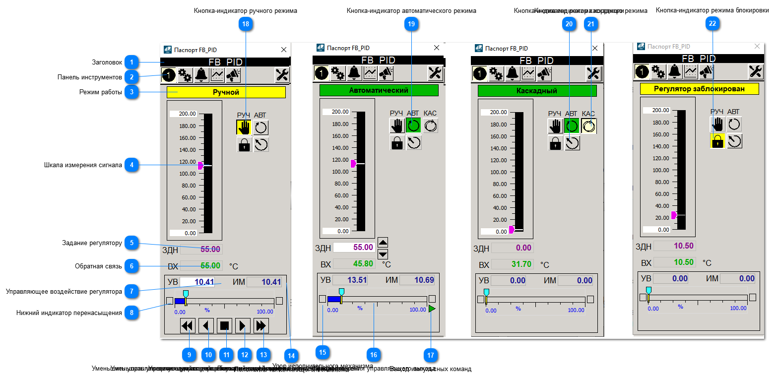Open the trend tab in the Регулятор заблокирован window
The image size is (777, 381).
[690, 71]
